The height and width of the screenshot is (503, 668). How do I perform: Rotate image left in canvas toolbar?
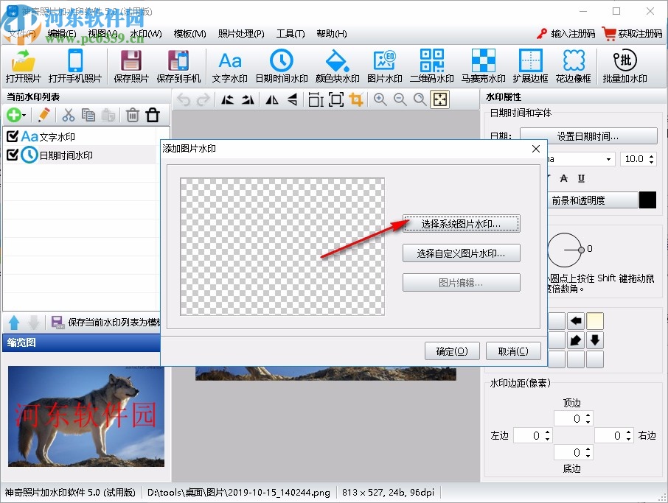(x=228, y=99)
